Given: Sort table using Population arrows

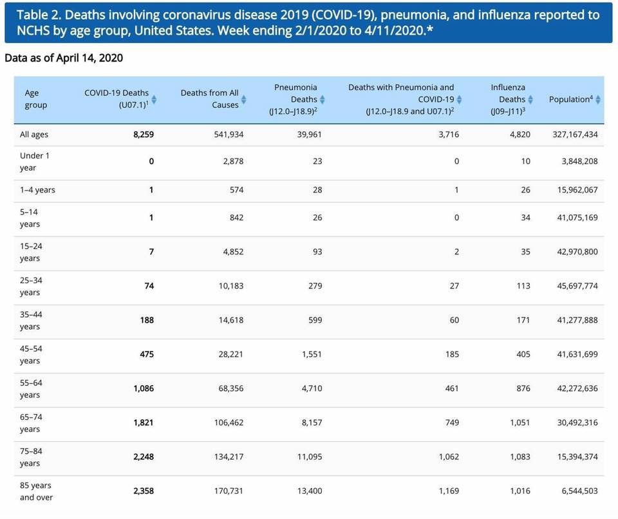Looking at the screenshot, I should coord(598,99).
